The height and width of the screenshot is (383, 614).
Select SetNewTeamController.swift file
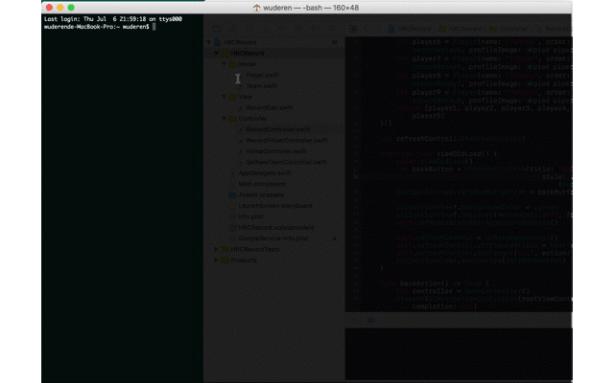287,162
